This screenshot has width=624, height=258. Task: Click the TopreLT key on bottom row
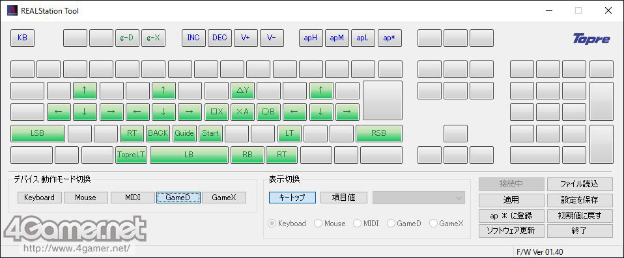coord(132,155)
